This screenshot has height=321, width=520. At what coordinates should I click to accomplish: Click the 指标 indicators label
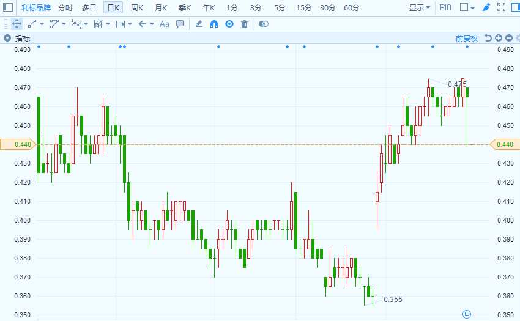click(x=23, y=38)
